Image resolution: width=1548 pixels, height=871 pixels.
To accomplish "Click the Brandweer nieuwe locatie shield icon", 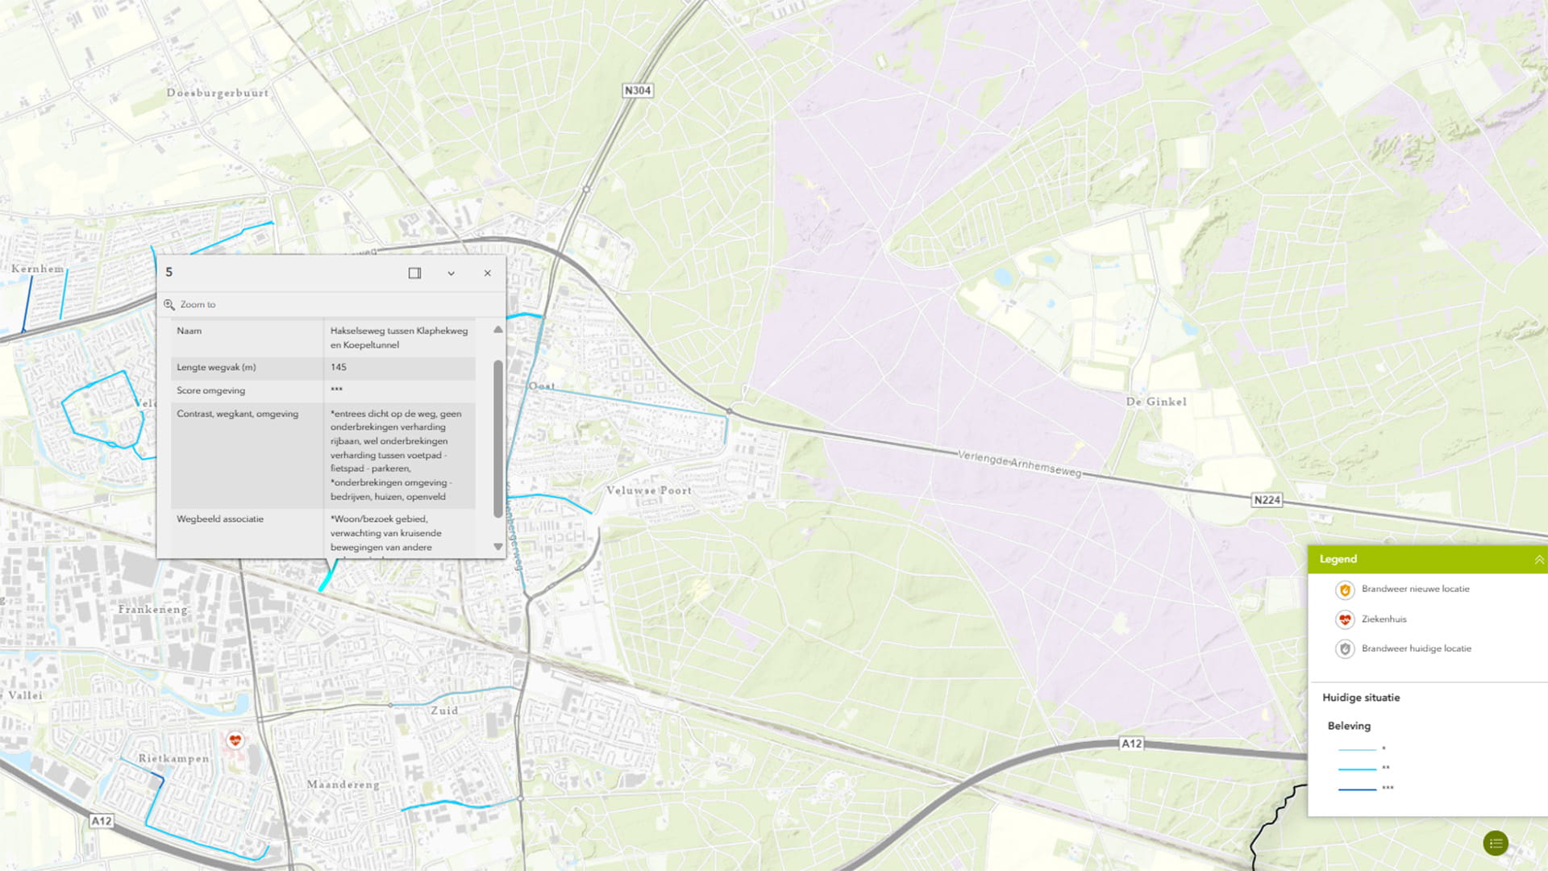I will 1345,590.
